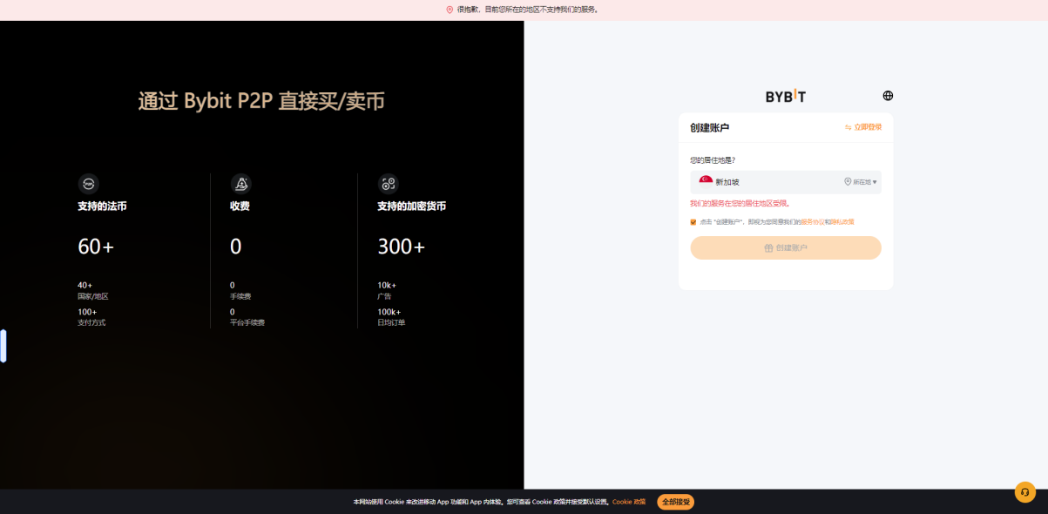Accept all cookies with 全部接受

676,502
